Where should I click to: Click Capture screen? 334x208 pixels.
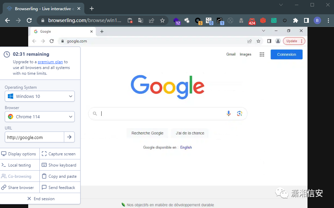tap(60, 154)
